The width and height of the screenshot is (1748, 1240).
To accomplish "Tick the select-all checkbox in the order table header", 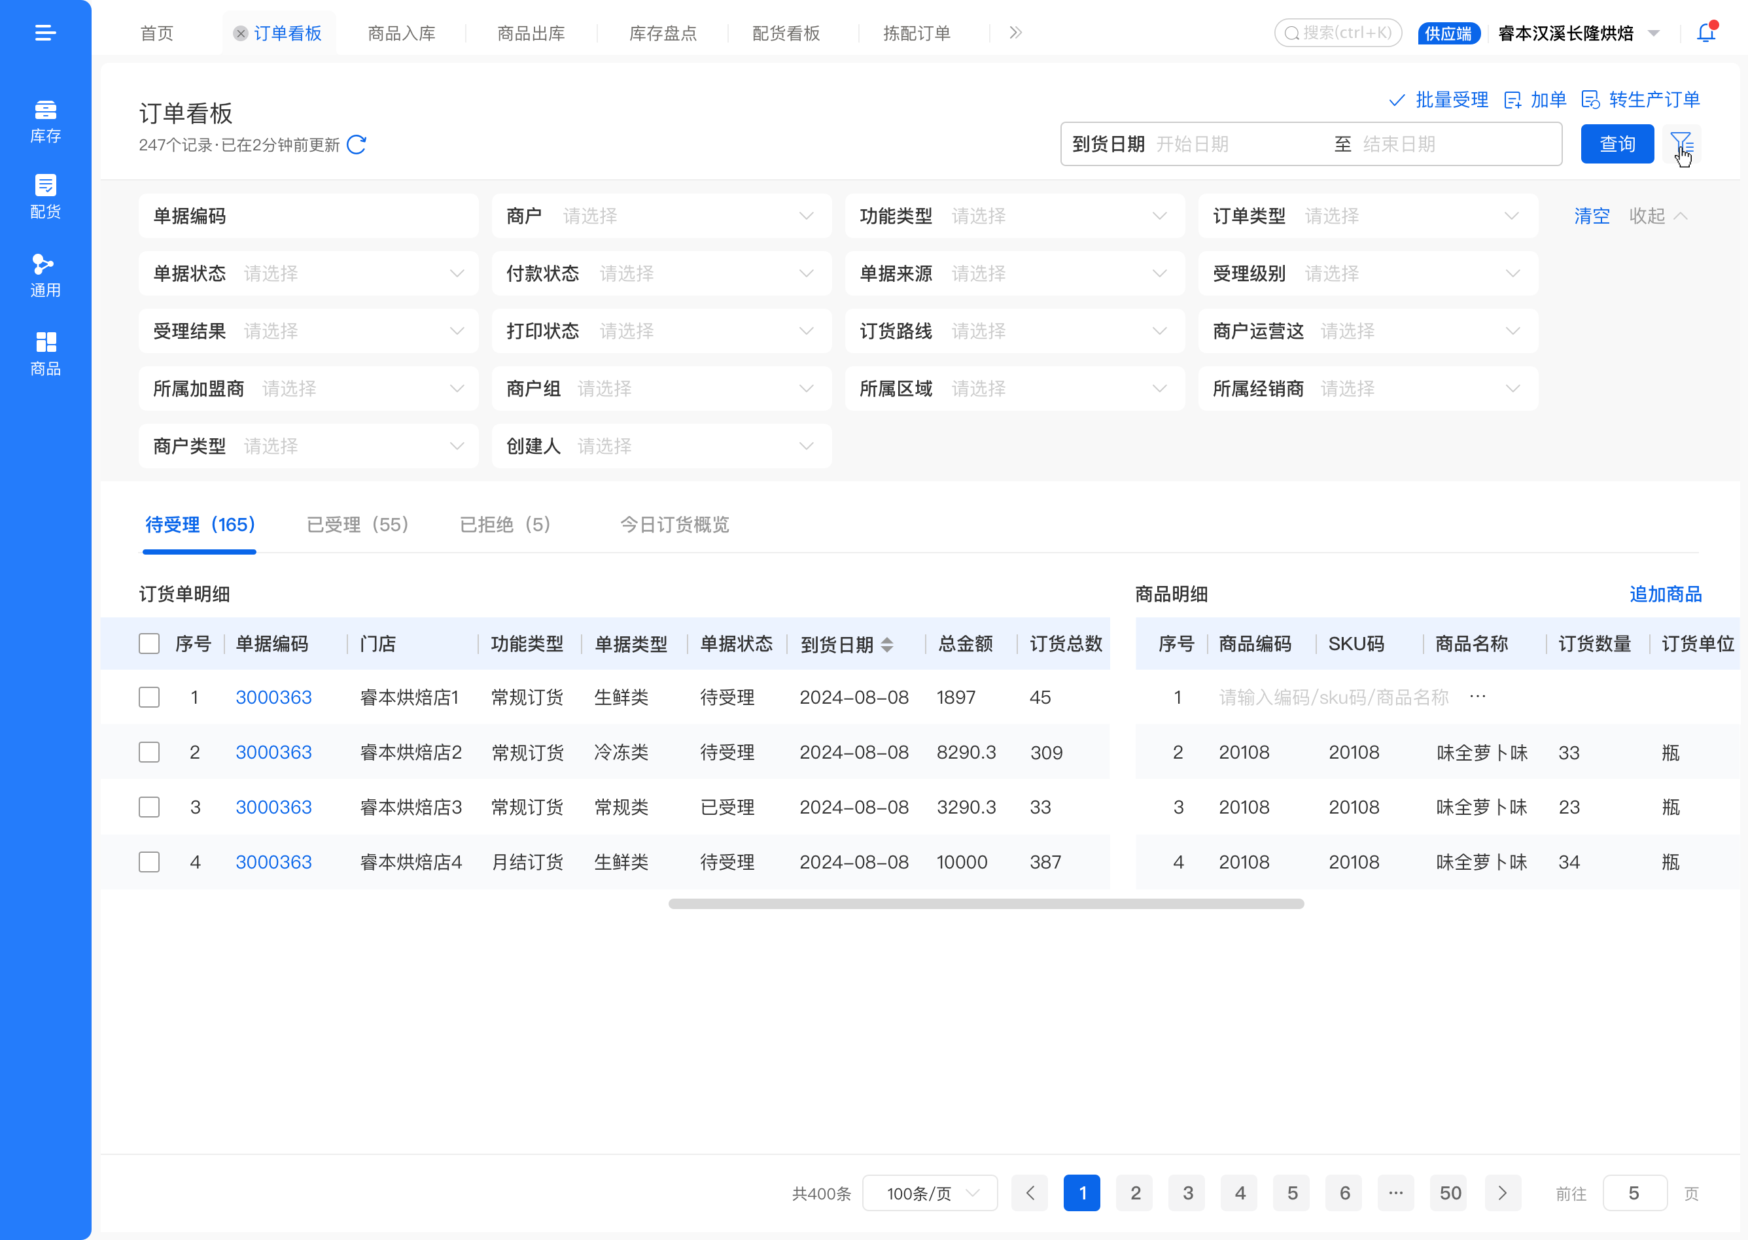I will 149,644.
